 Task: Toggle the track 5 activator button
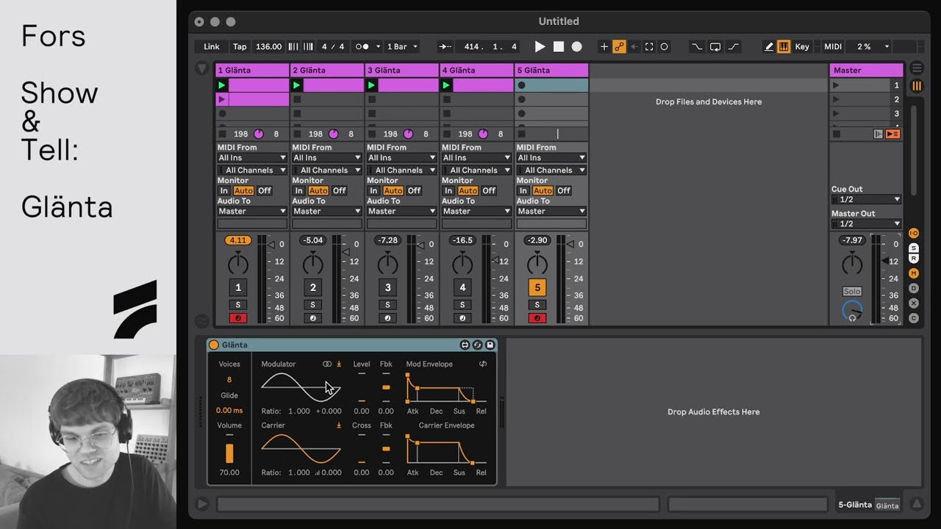[x=537, y=288]
